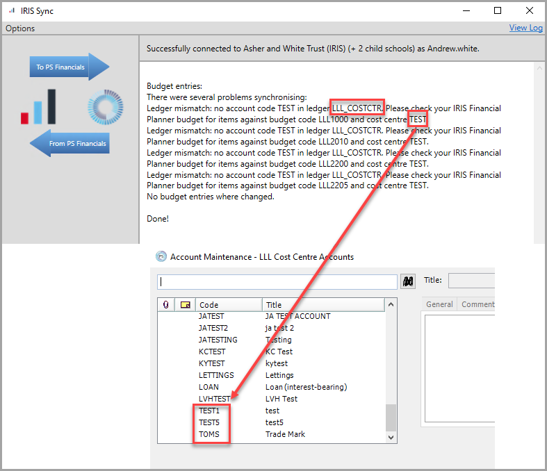Click the paperclip column header icon

(x=165, y=304)
